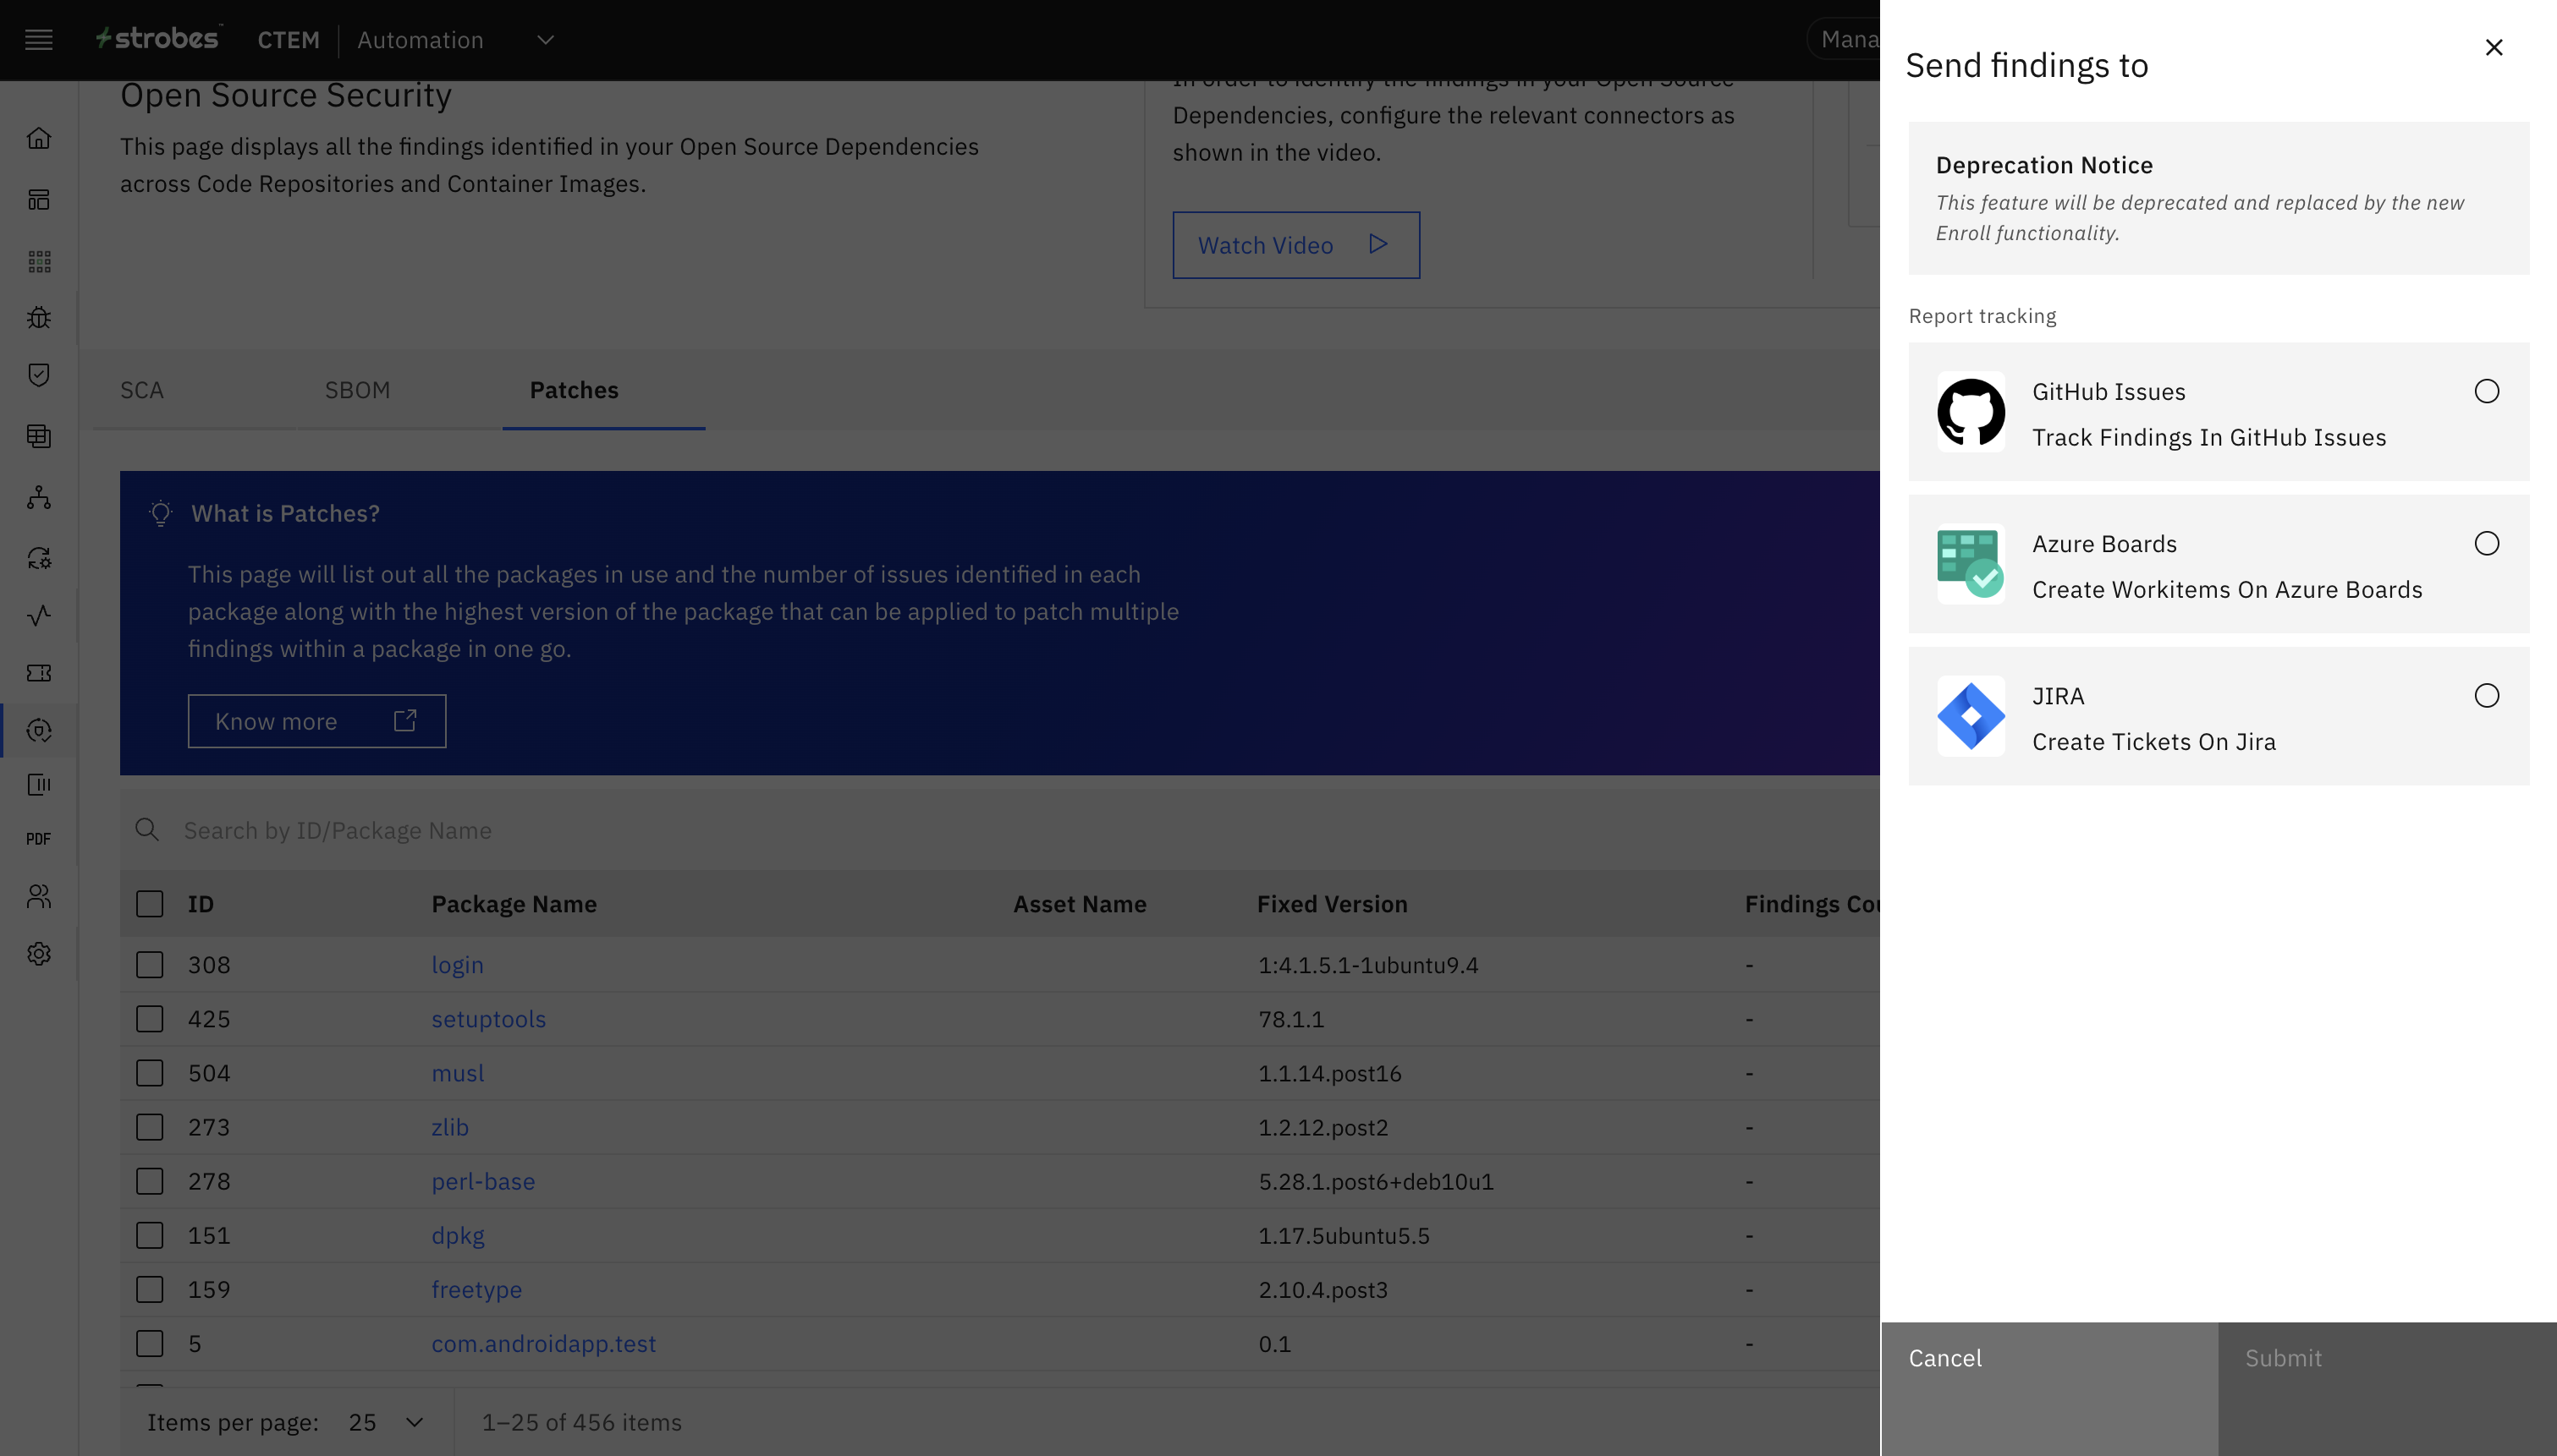Screen dimensions: 2557x1456
Task: Click the users icon in sidebar
Action: tap(39, 896)
